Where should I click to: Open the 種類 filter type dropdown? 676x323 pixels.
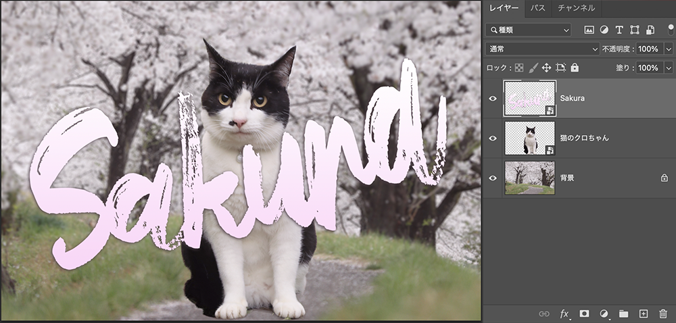pyautogui.click(x=529, y=30)
